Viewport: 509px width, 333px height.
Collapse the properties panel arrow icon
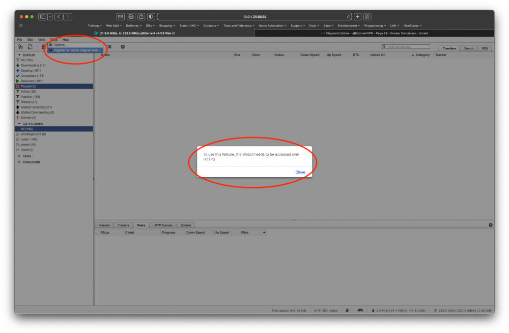coord(491,225)
